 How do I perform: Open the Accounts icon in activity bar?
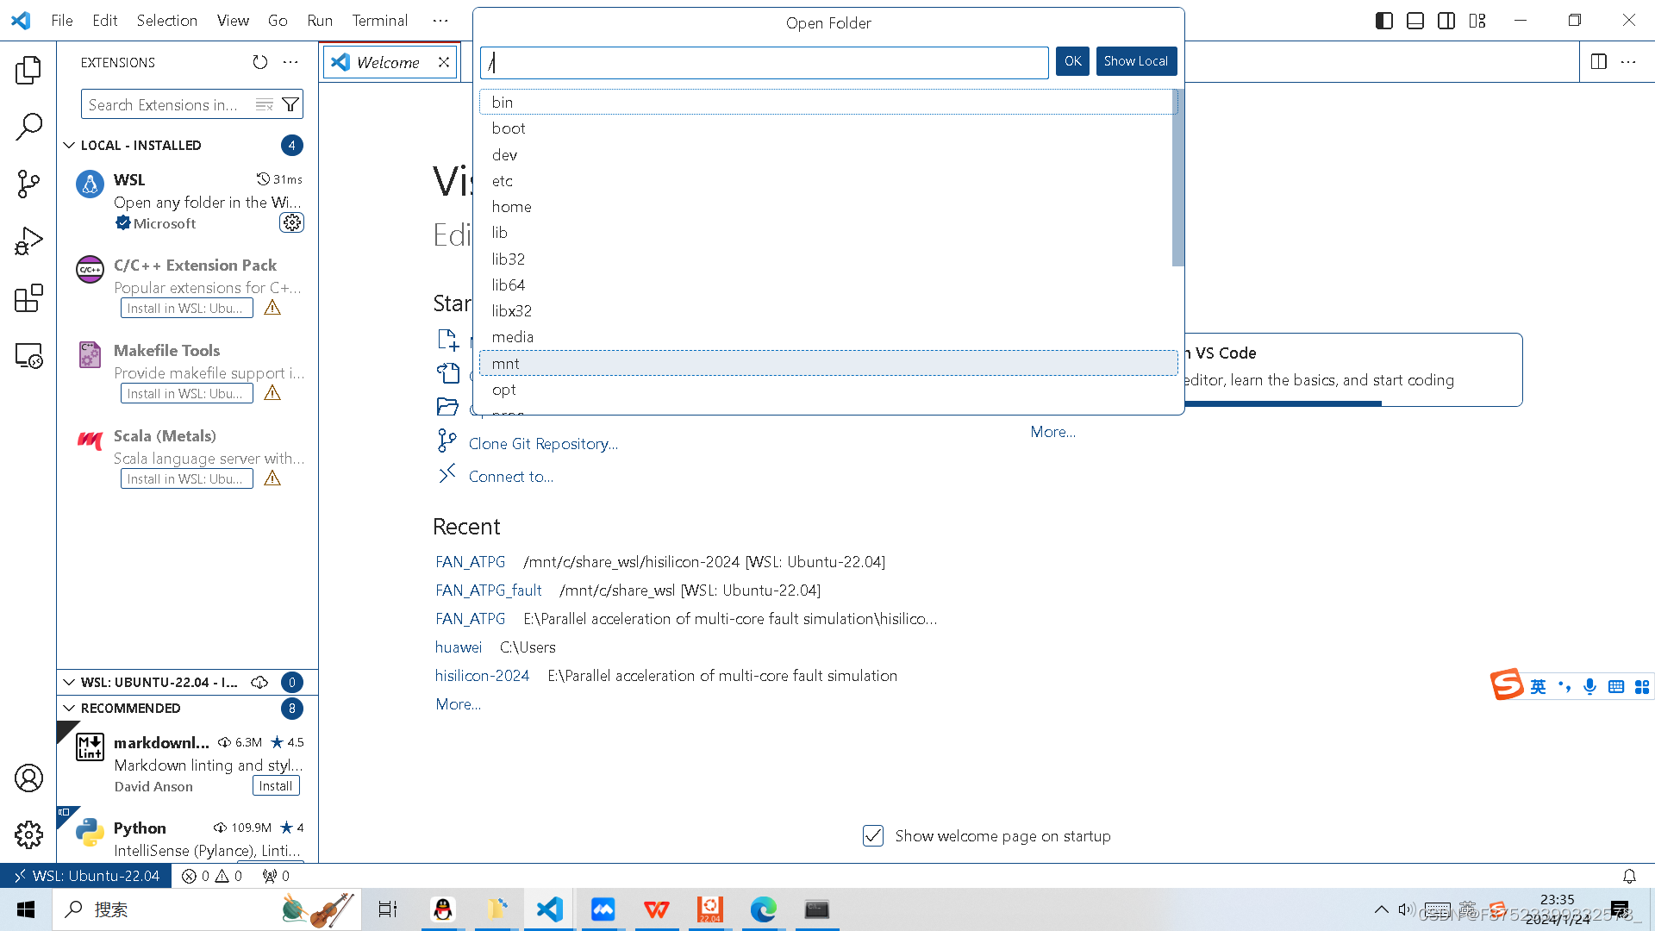tap(28, 778)
